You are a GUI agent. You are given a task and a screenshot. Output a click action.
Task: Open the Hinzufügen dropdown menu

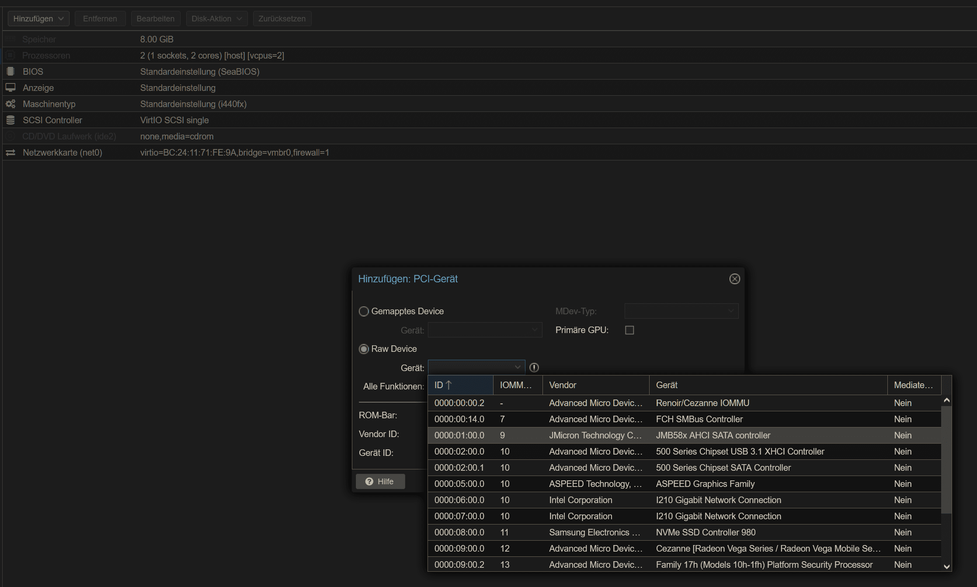click(38, 18)
